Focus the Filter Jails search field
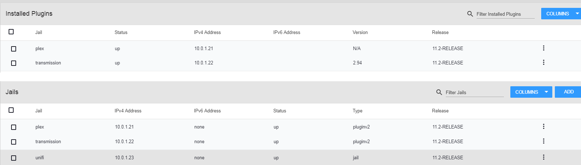This screenshot has height=165, width=581. [474, 92]
